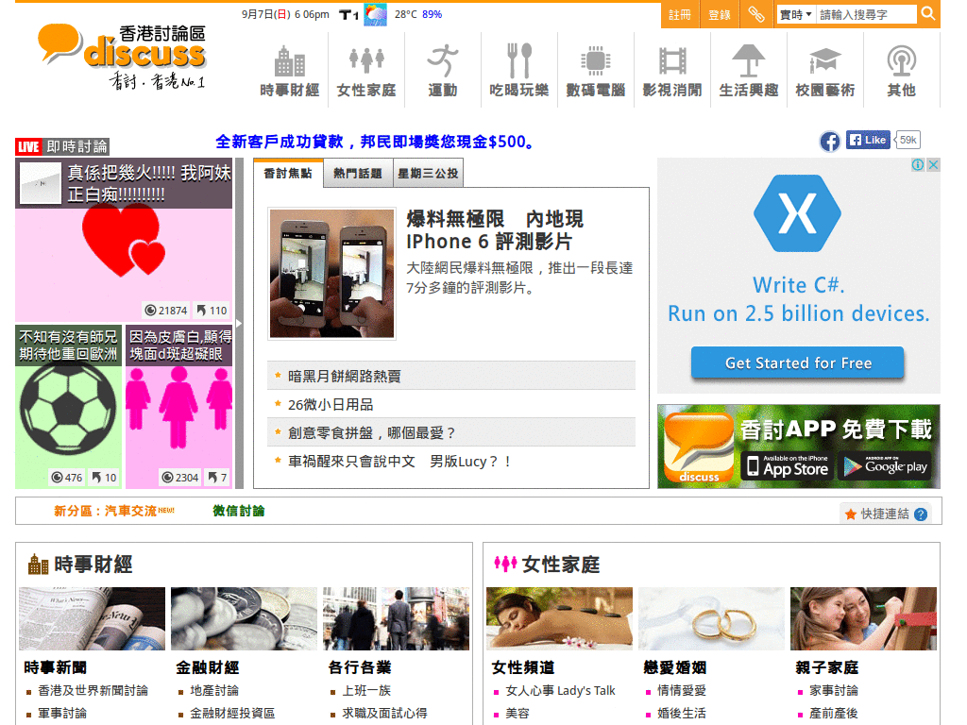The height and width of the screenshot is (725, 967).
Task: Select the 運動 runner icon
Action: click(442, 61)
